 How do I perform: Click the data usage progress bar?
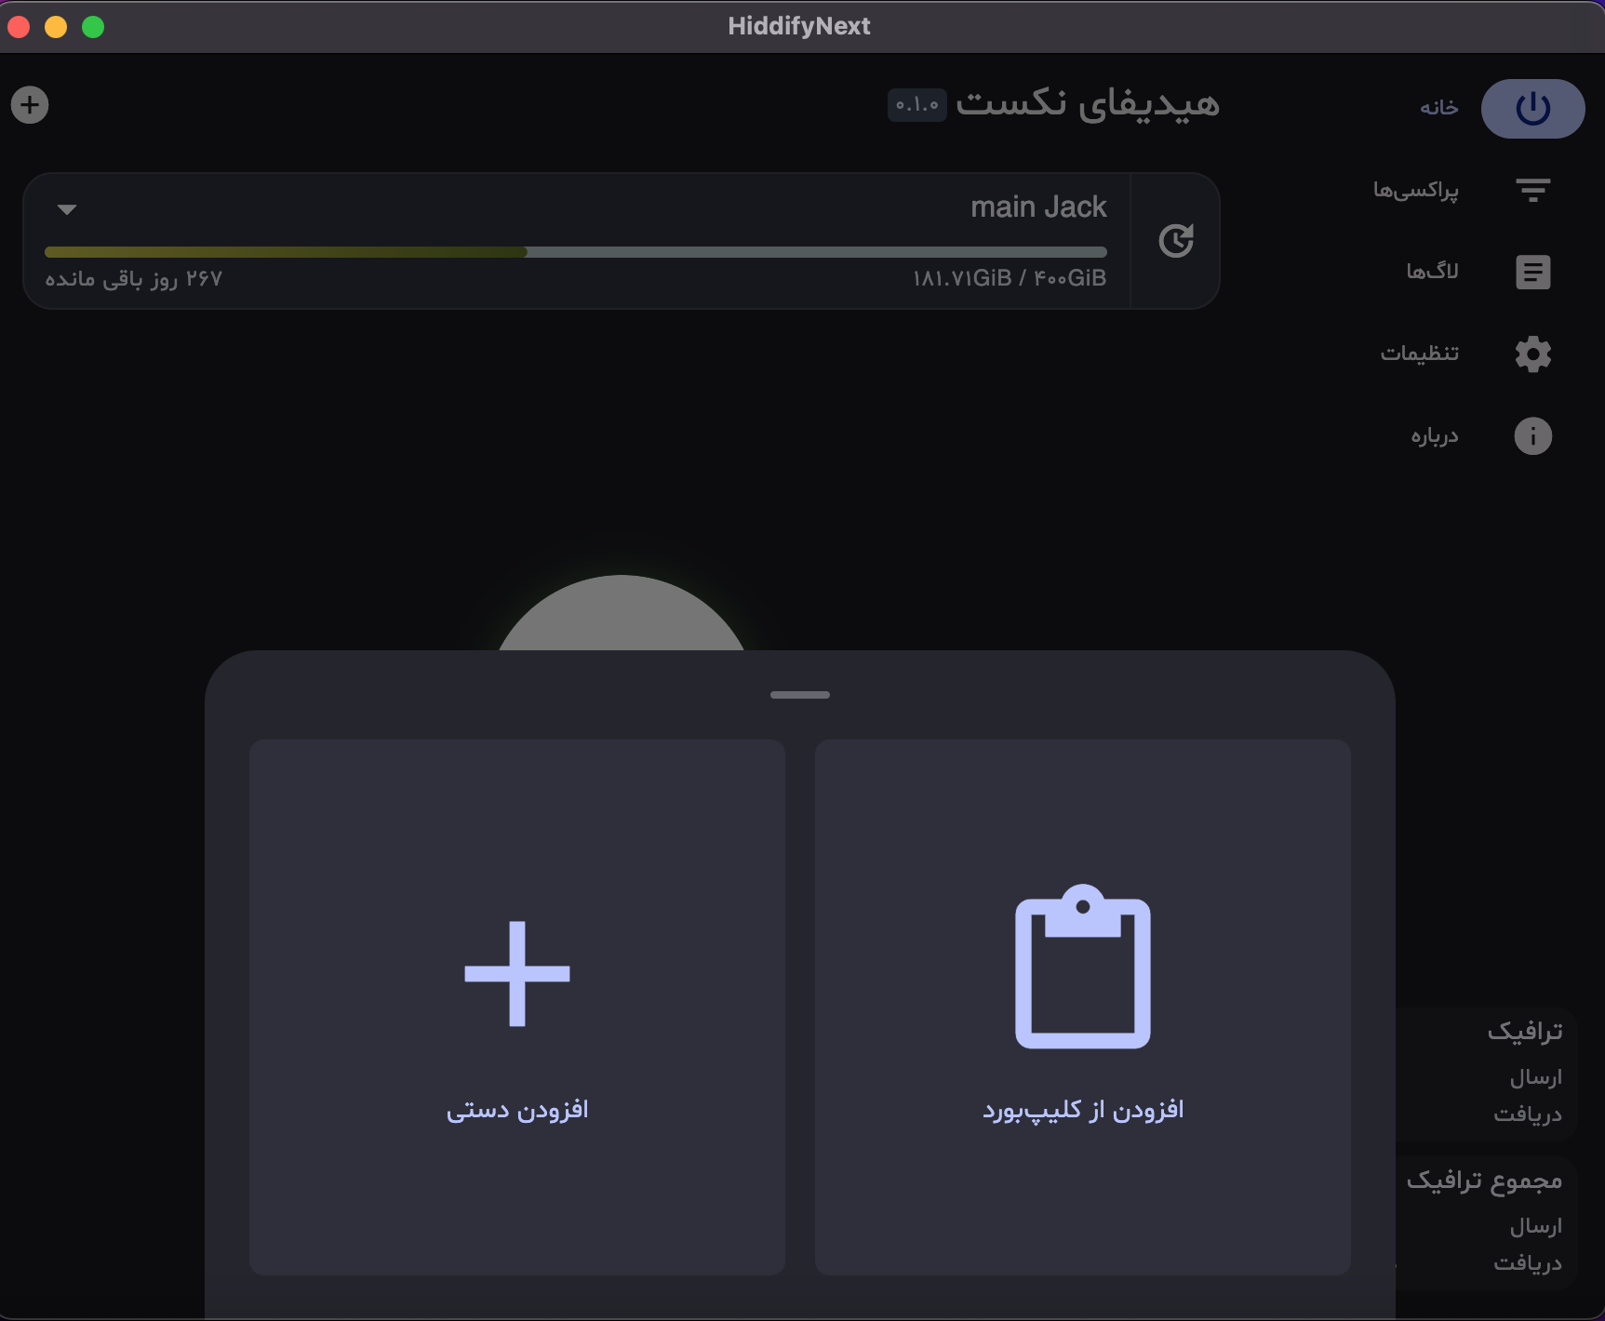click(x=575, y=252)
